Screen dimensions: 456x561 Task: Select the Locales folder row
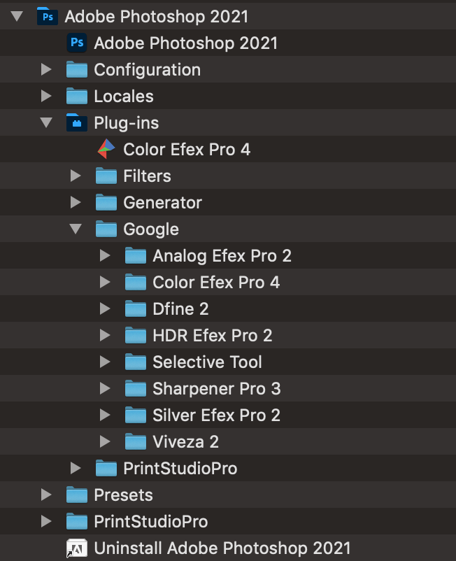[124, 97]
